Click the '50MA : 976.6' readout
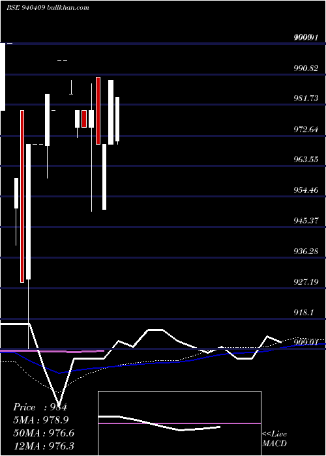326x456 pixels. pyautogui.click(x=44, y=433)
